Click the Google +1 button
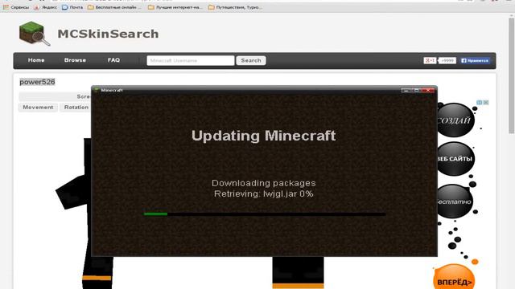The image size is (515, 289). coord(430,61)
